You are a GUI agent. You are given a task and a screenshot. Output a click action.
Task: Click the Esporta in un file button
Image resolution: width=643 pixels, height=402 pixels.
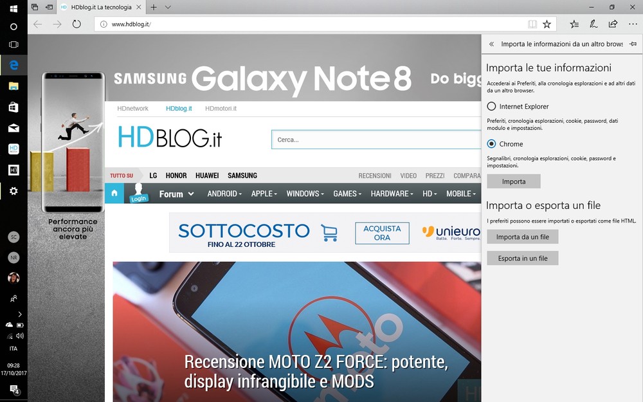pyautogui.click(x=522, y=258)
